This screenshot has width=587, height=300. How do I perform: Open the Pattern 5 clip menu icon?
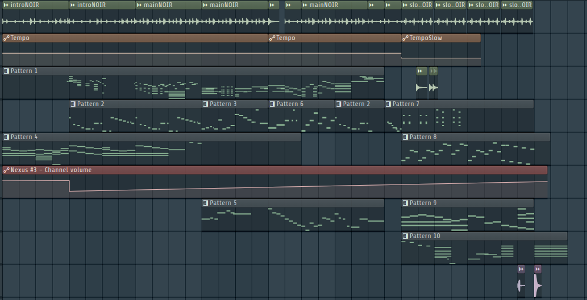(x=205, y=203)
